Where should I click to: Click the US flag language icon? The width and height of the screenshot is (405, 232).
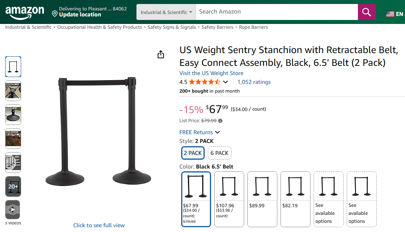click(390, 14)
